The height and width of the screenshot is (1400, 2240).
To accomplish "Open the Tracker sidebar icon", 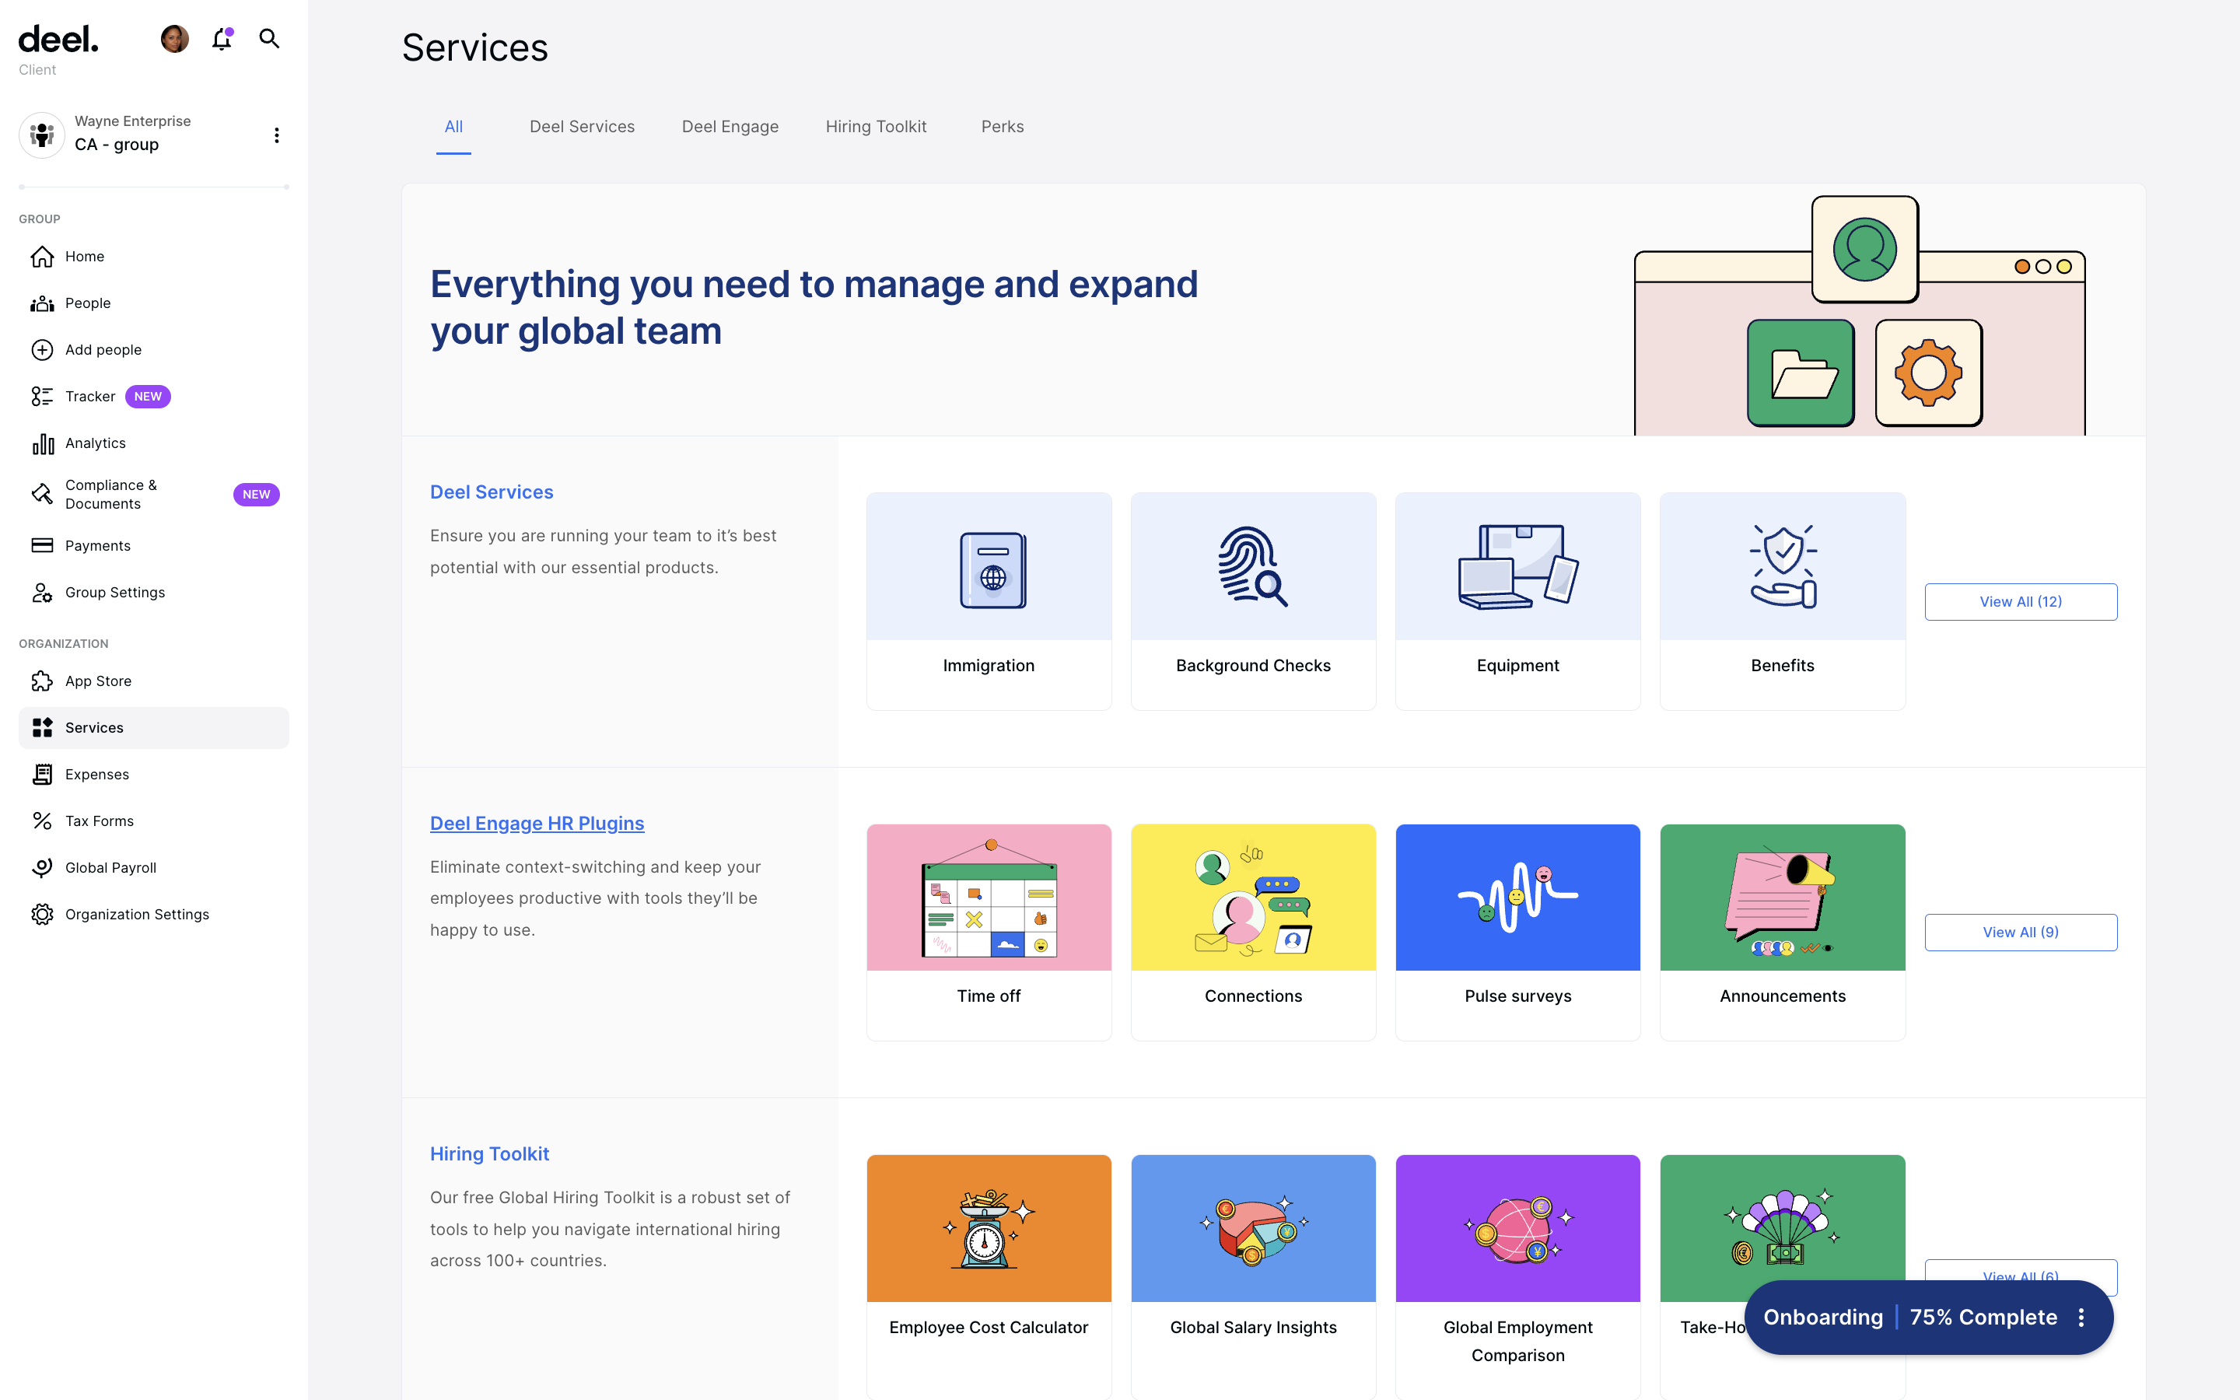I will coord(42,397).
